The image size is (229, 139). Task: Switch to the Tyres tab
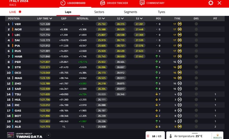point(161,12)
